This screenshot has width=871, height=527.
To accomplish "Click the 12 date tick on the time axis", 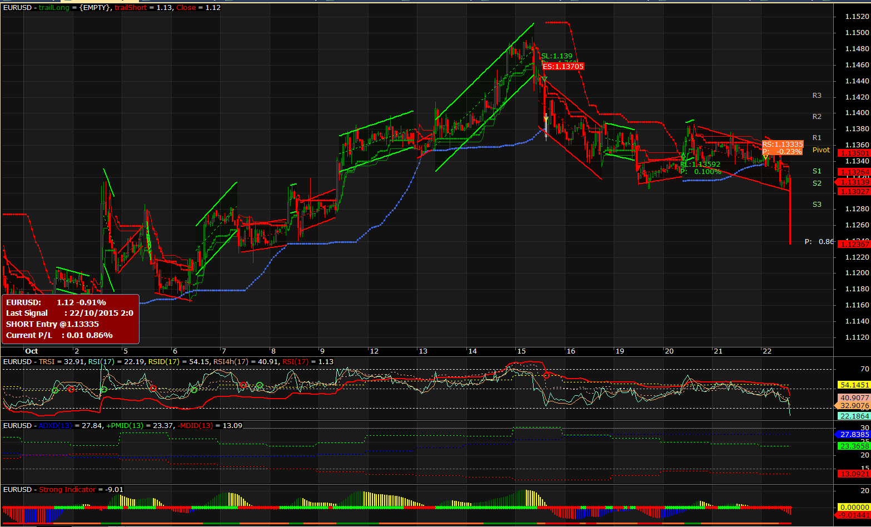I will [x=374, y=351].
